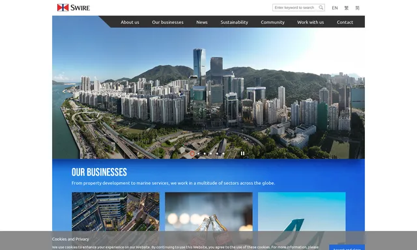The height and width of the screenshot is (250, 417).
Task: Switch language to Simplified Chinese (简)
Action: click(358, 8)
